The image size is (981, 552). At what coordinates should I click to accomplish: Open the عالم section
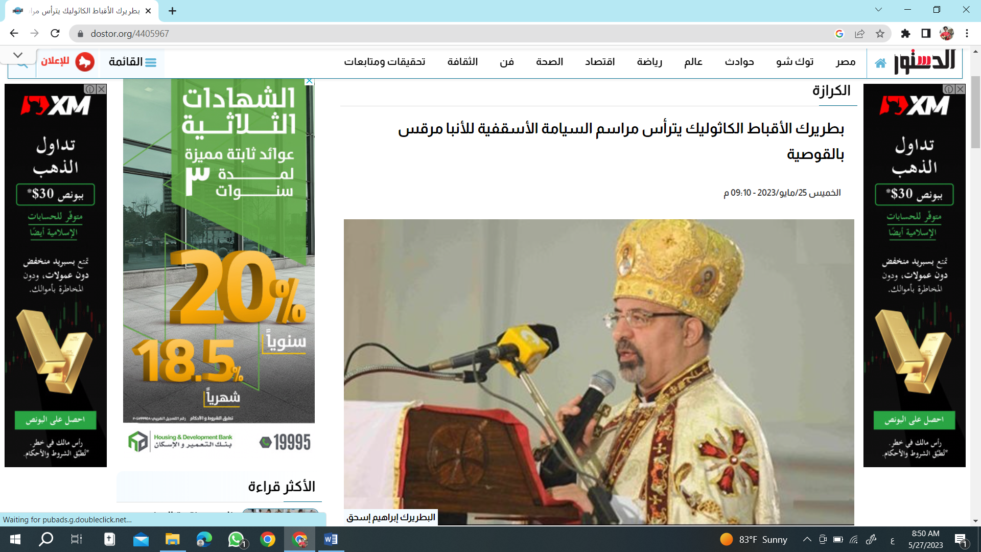[x=693, y=62]
